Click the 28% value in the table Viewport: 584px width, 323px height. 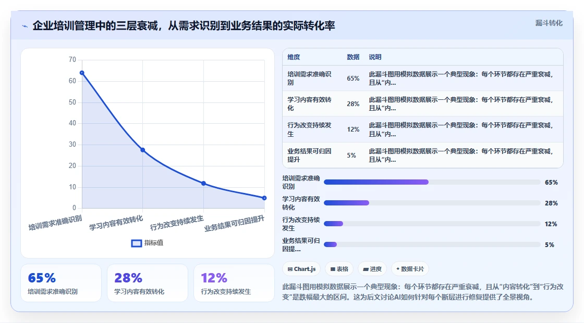pos(353,104)
